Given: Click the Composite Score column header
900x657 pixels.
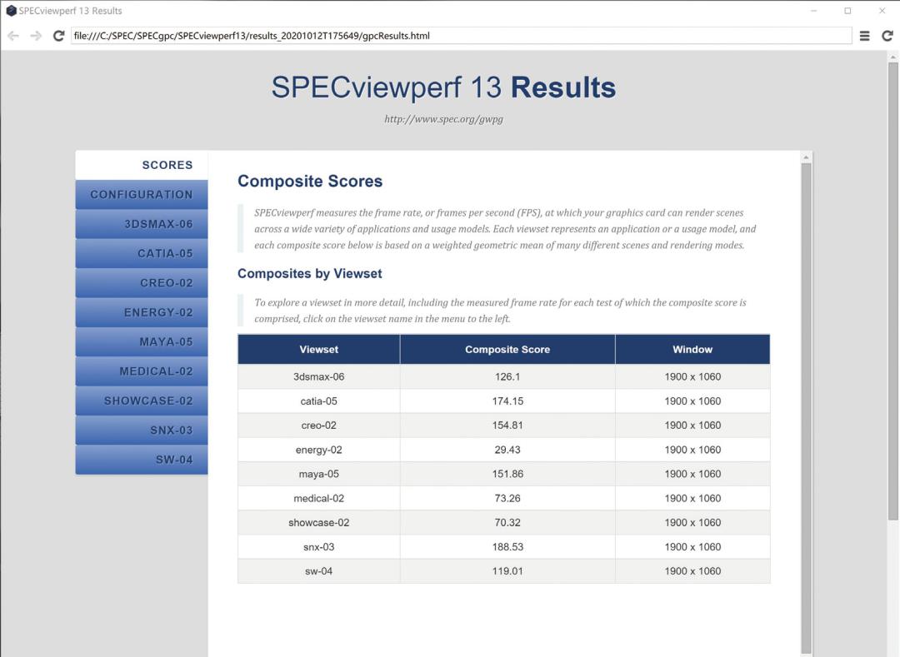Looking at the screenshot, I should [507, 349].
